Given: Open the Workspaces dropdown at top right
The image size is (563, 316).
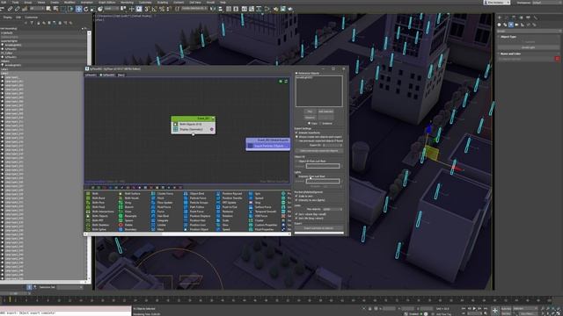Looking at the screenshot, I should 546,3.
